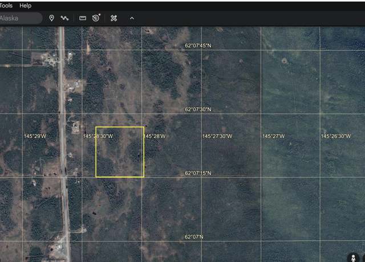Open historical imagery clock icon
Viewport: 365px width, 262px height.
click(96, 18)
